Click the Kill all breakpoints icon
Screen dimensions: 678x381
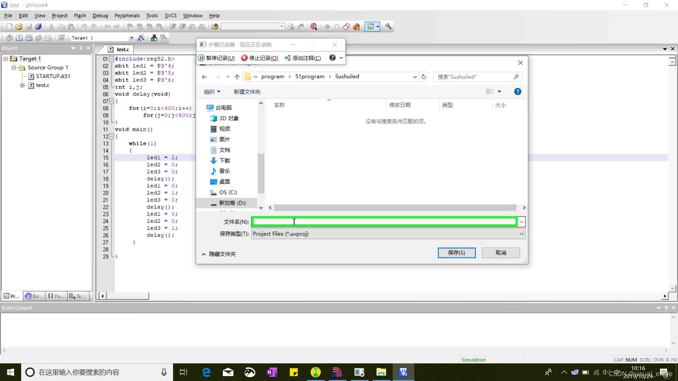coord(357,26)
